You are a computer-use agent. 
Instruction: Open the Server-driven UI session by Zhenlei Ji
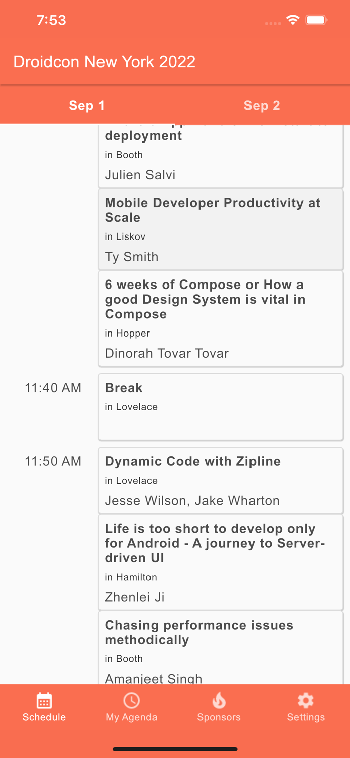click(221, 562)
